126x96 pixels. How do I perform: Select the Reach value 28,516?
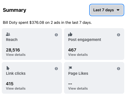tap(13, 50)
